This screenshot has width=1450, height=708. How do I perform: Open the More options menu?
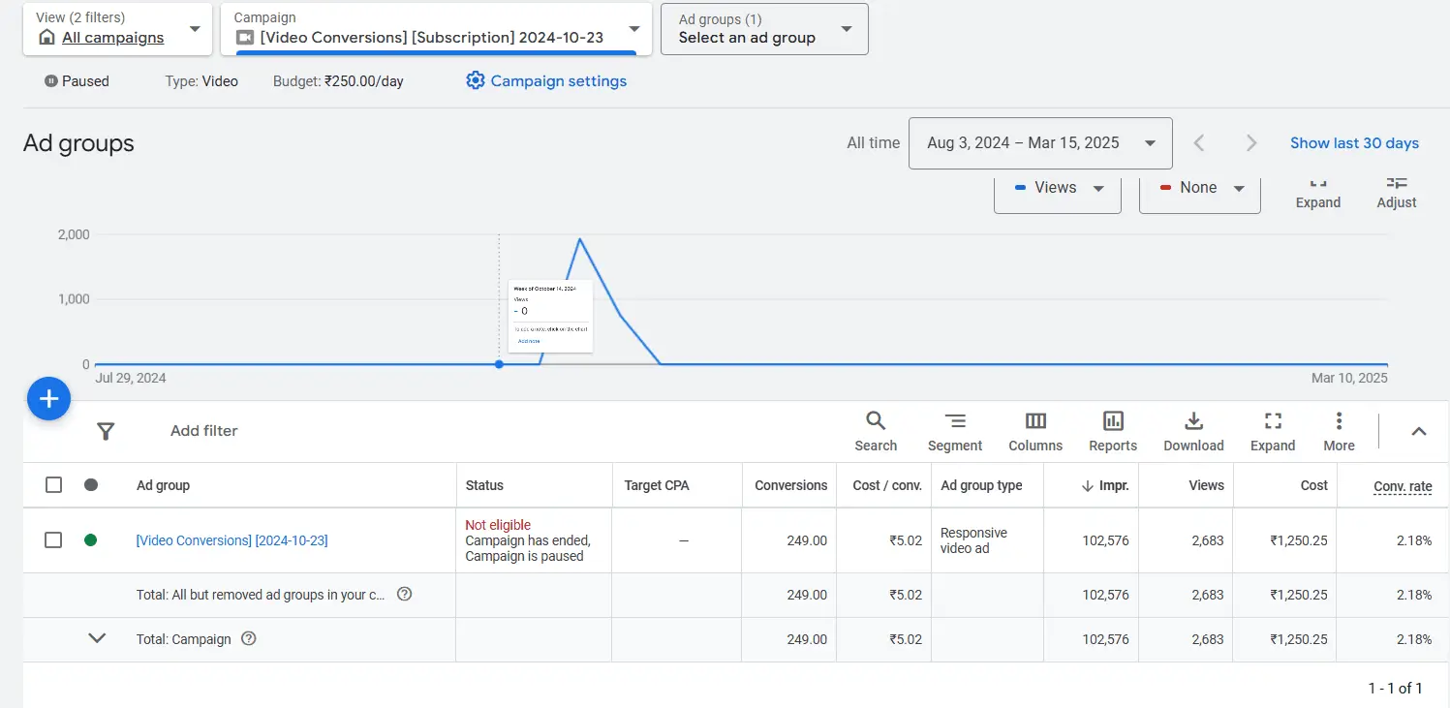(x=1339, y=431)
